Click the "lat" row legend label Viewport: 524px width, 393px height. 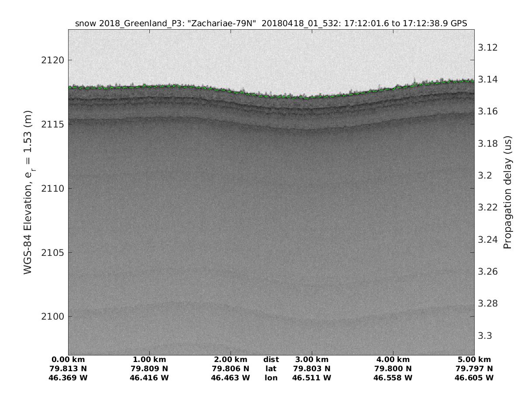271,369
